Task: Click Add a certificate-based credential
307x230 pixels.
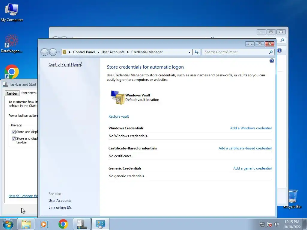Action: point(245,148)
